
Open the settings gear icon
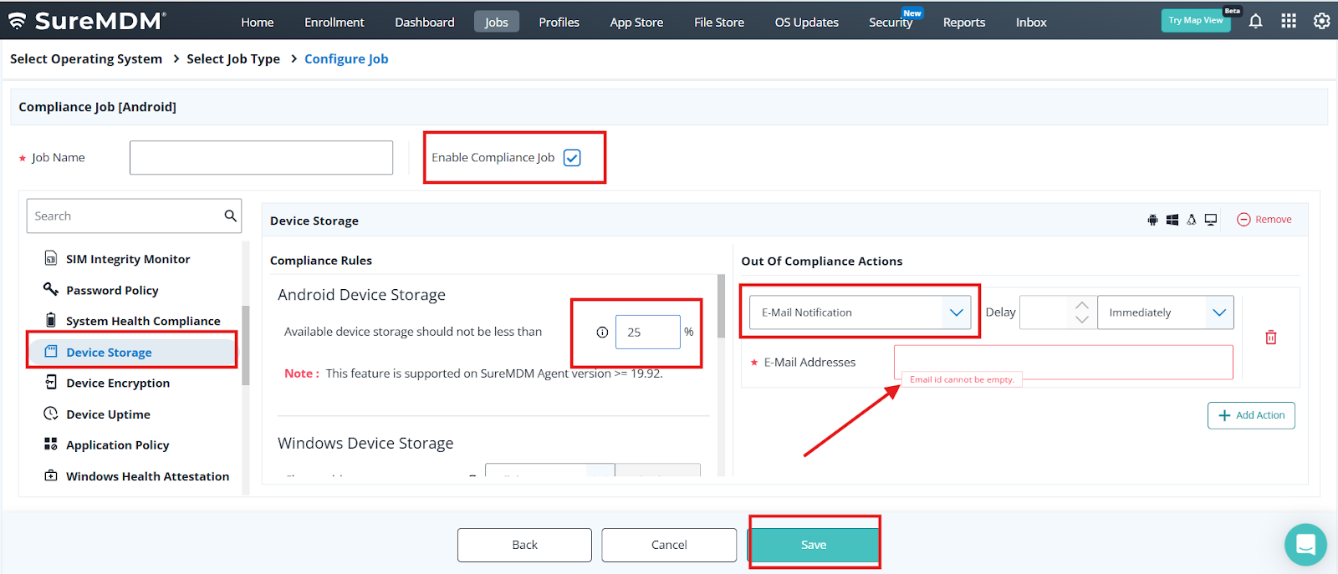coord(1321,22)
